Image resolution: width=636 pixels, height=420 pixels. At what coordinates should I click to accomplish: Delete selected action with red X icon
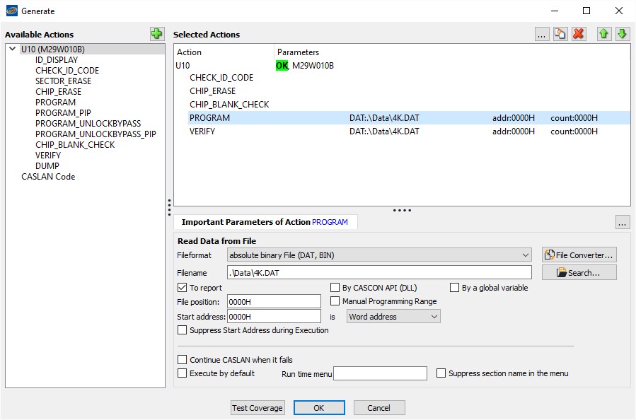pyautogui.click(x=579, y=34)
